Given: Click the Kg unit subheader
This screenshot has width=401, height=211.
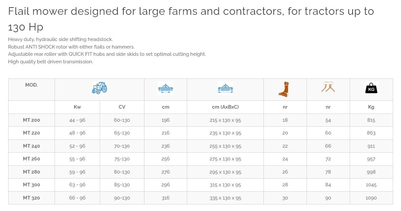Looking at the screenshot, I should pyautogui.click(x=371, y=107).
